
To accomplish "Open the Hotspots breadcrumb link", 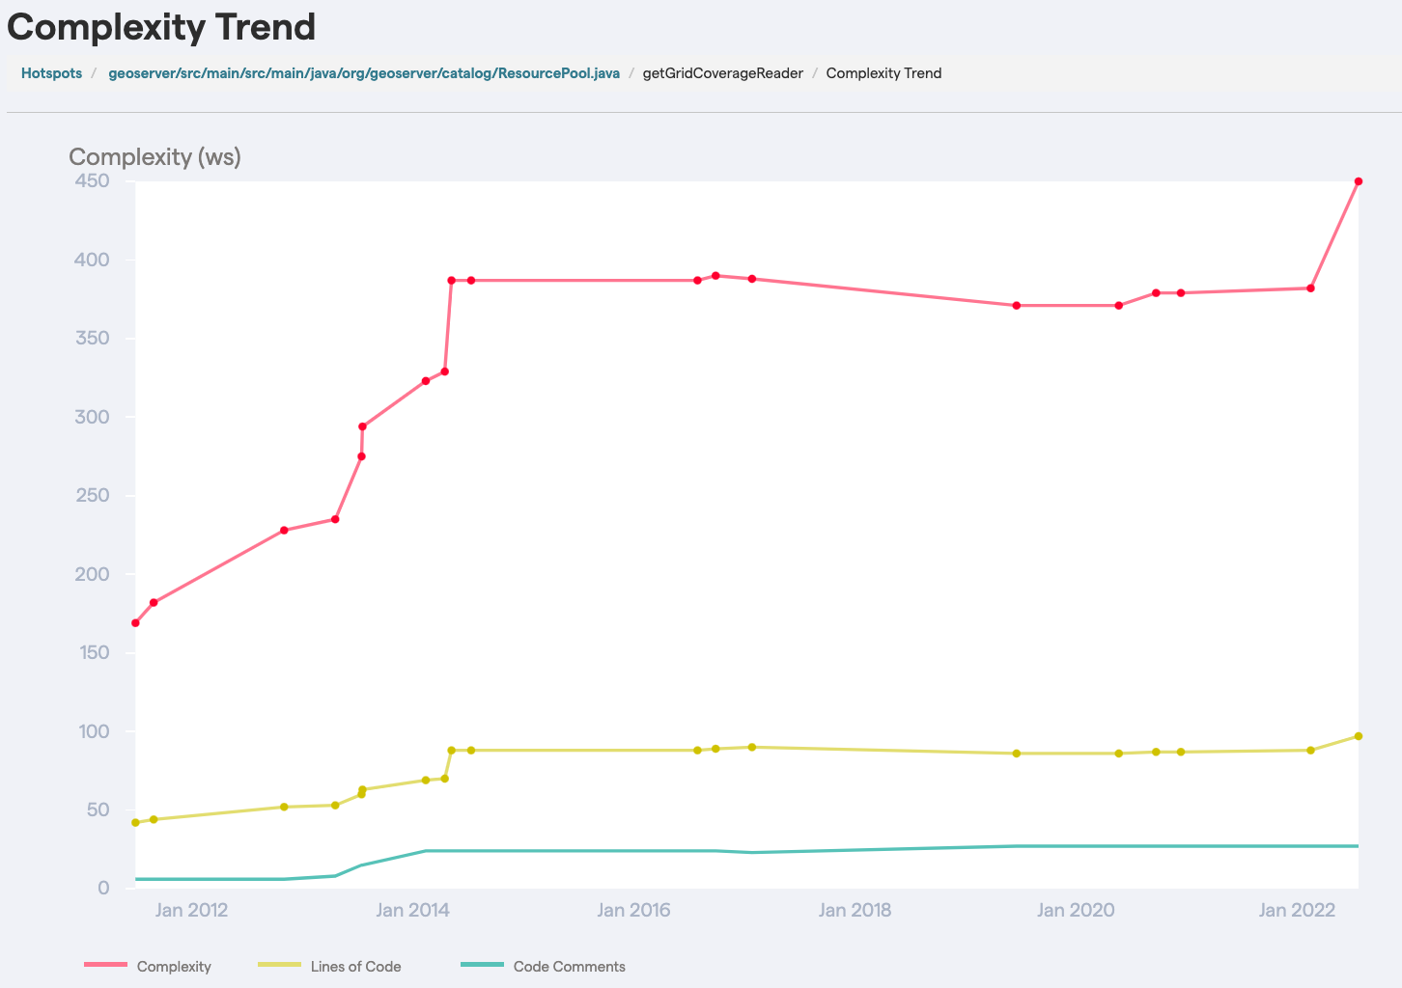I will point(51,72).
